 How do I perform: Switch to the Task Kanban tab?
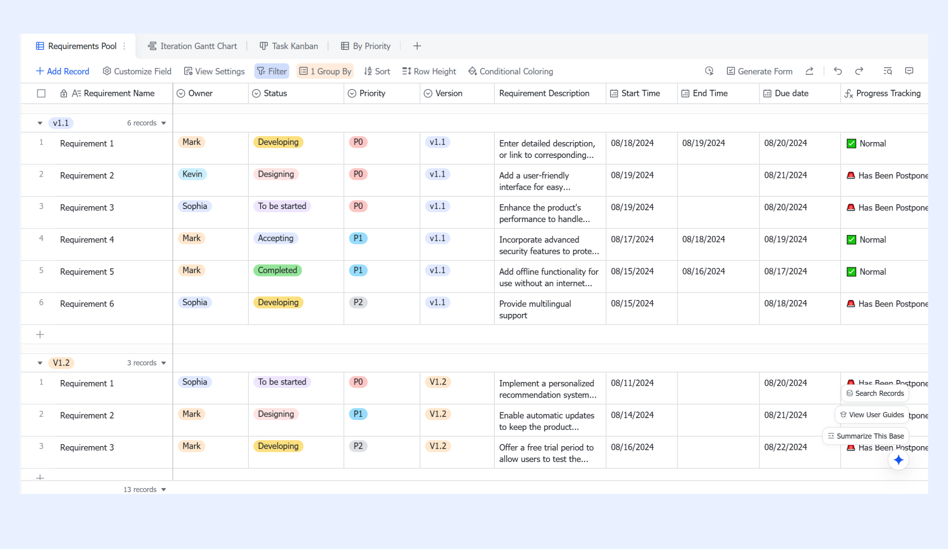pyautogui.click(x=289, y=46)
